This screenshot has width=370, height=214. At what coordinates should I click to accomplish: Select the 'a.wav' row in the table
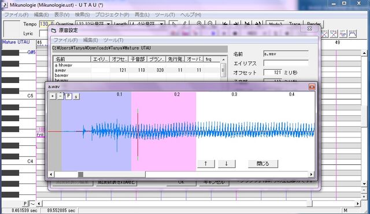click(137, 70)
